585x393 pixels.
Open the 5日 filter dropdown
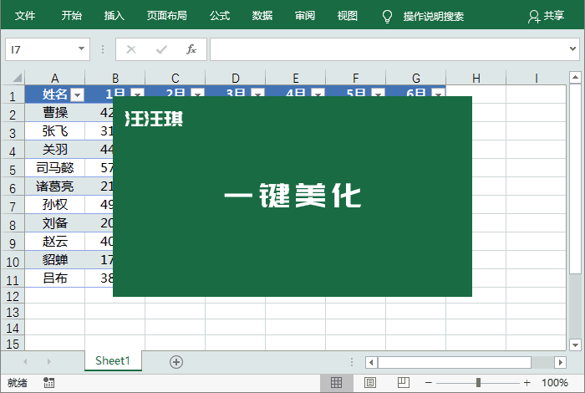378,94
